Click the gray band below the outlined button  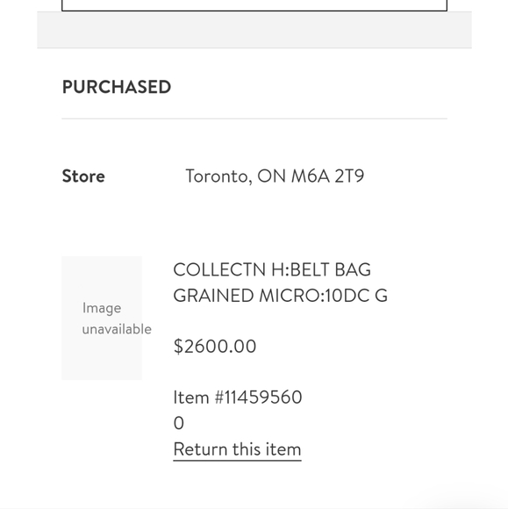[x=254, y=30]
